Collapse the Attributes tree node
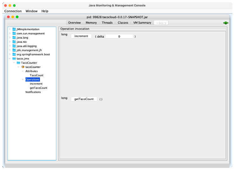This screenshot has height=171, width=234. click(x=23, y=71)
